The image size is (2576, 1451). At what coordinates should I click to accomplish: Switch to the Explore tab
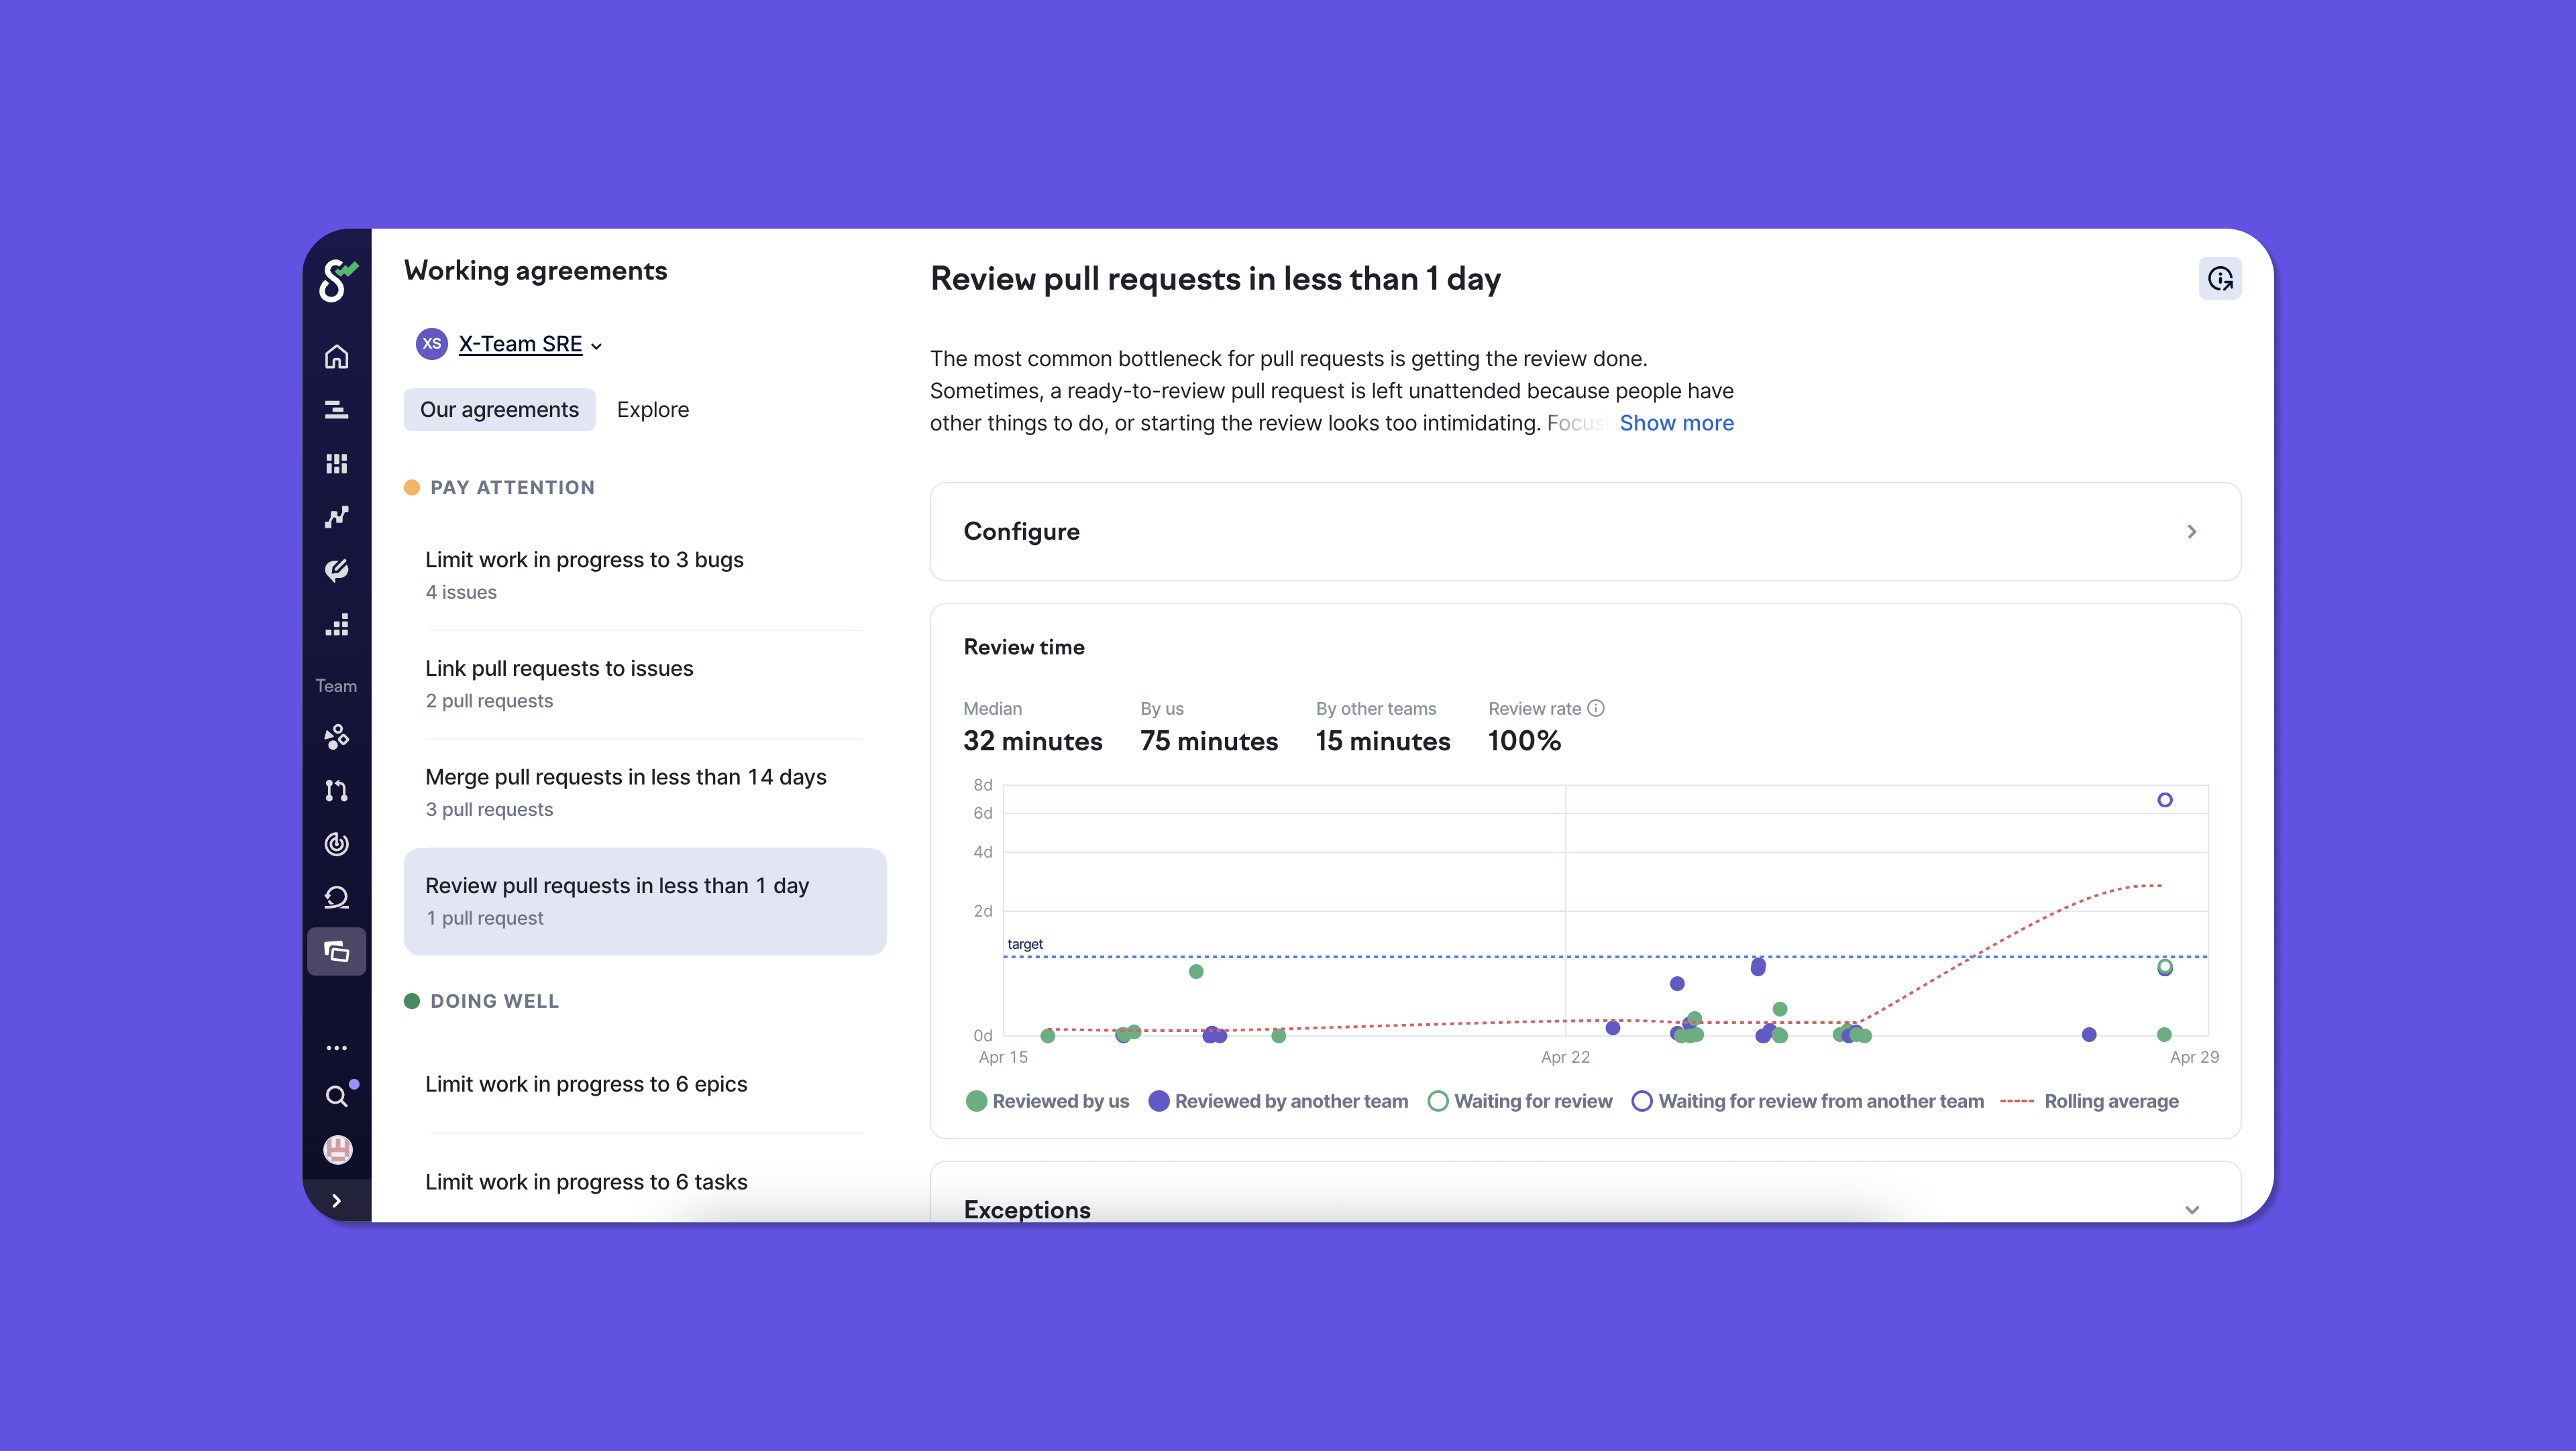[652, 410]
